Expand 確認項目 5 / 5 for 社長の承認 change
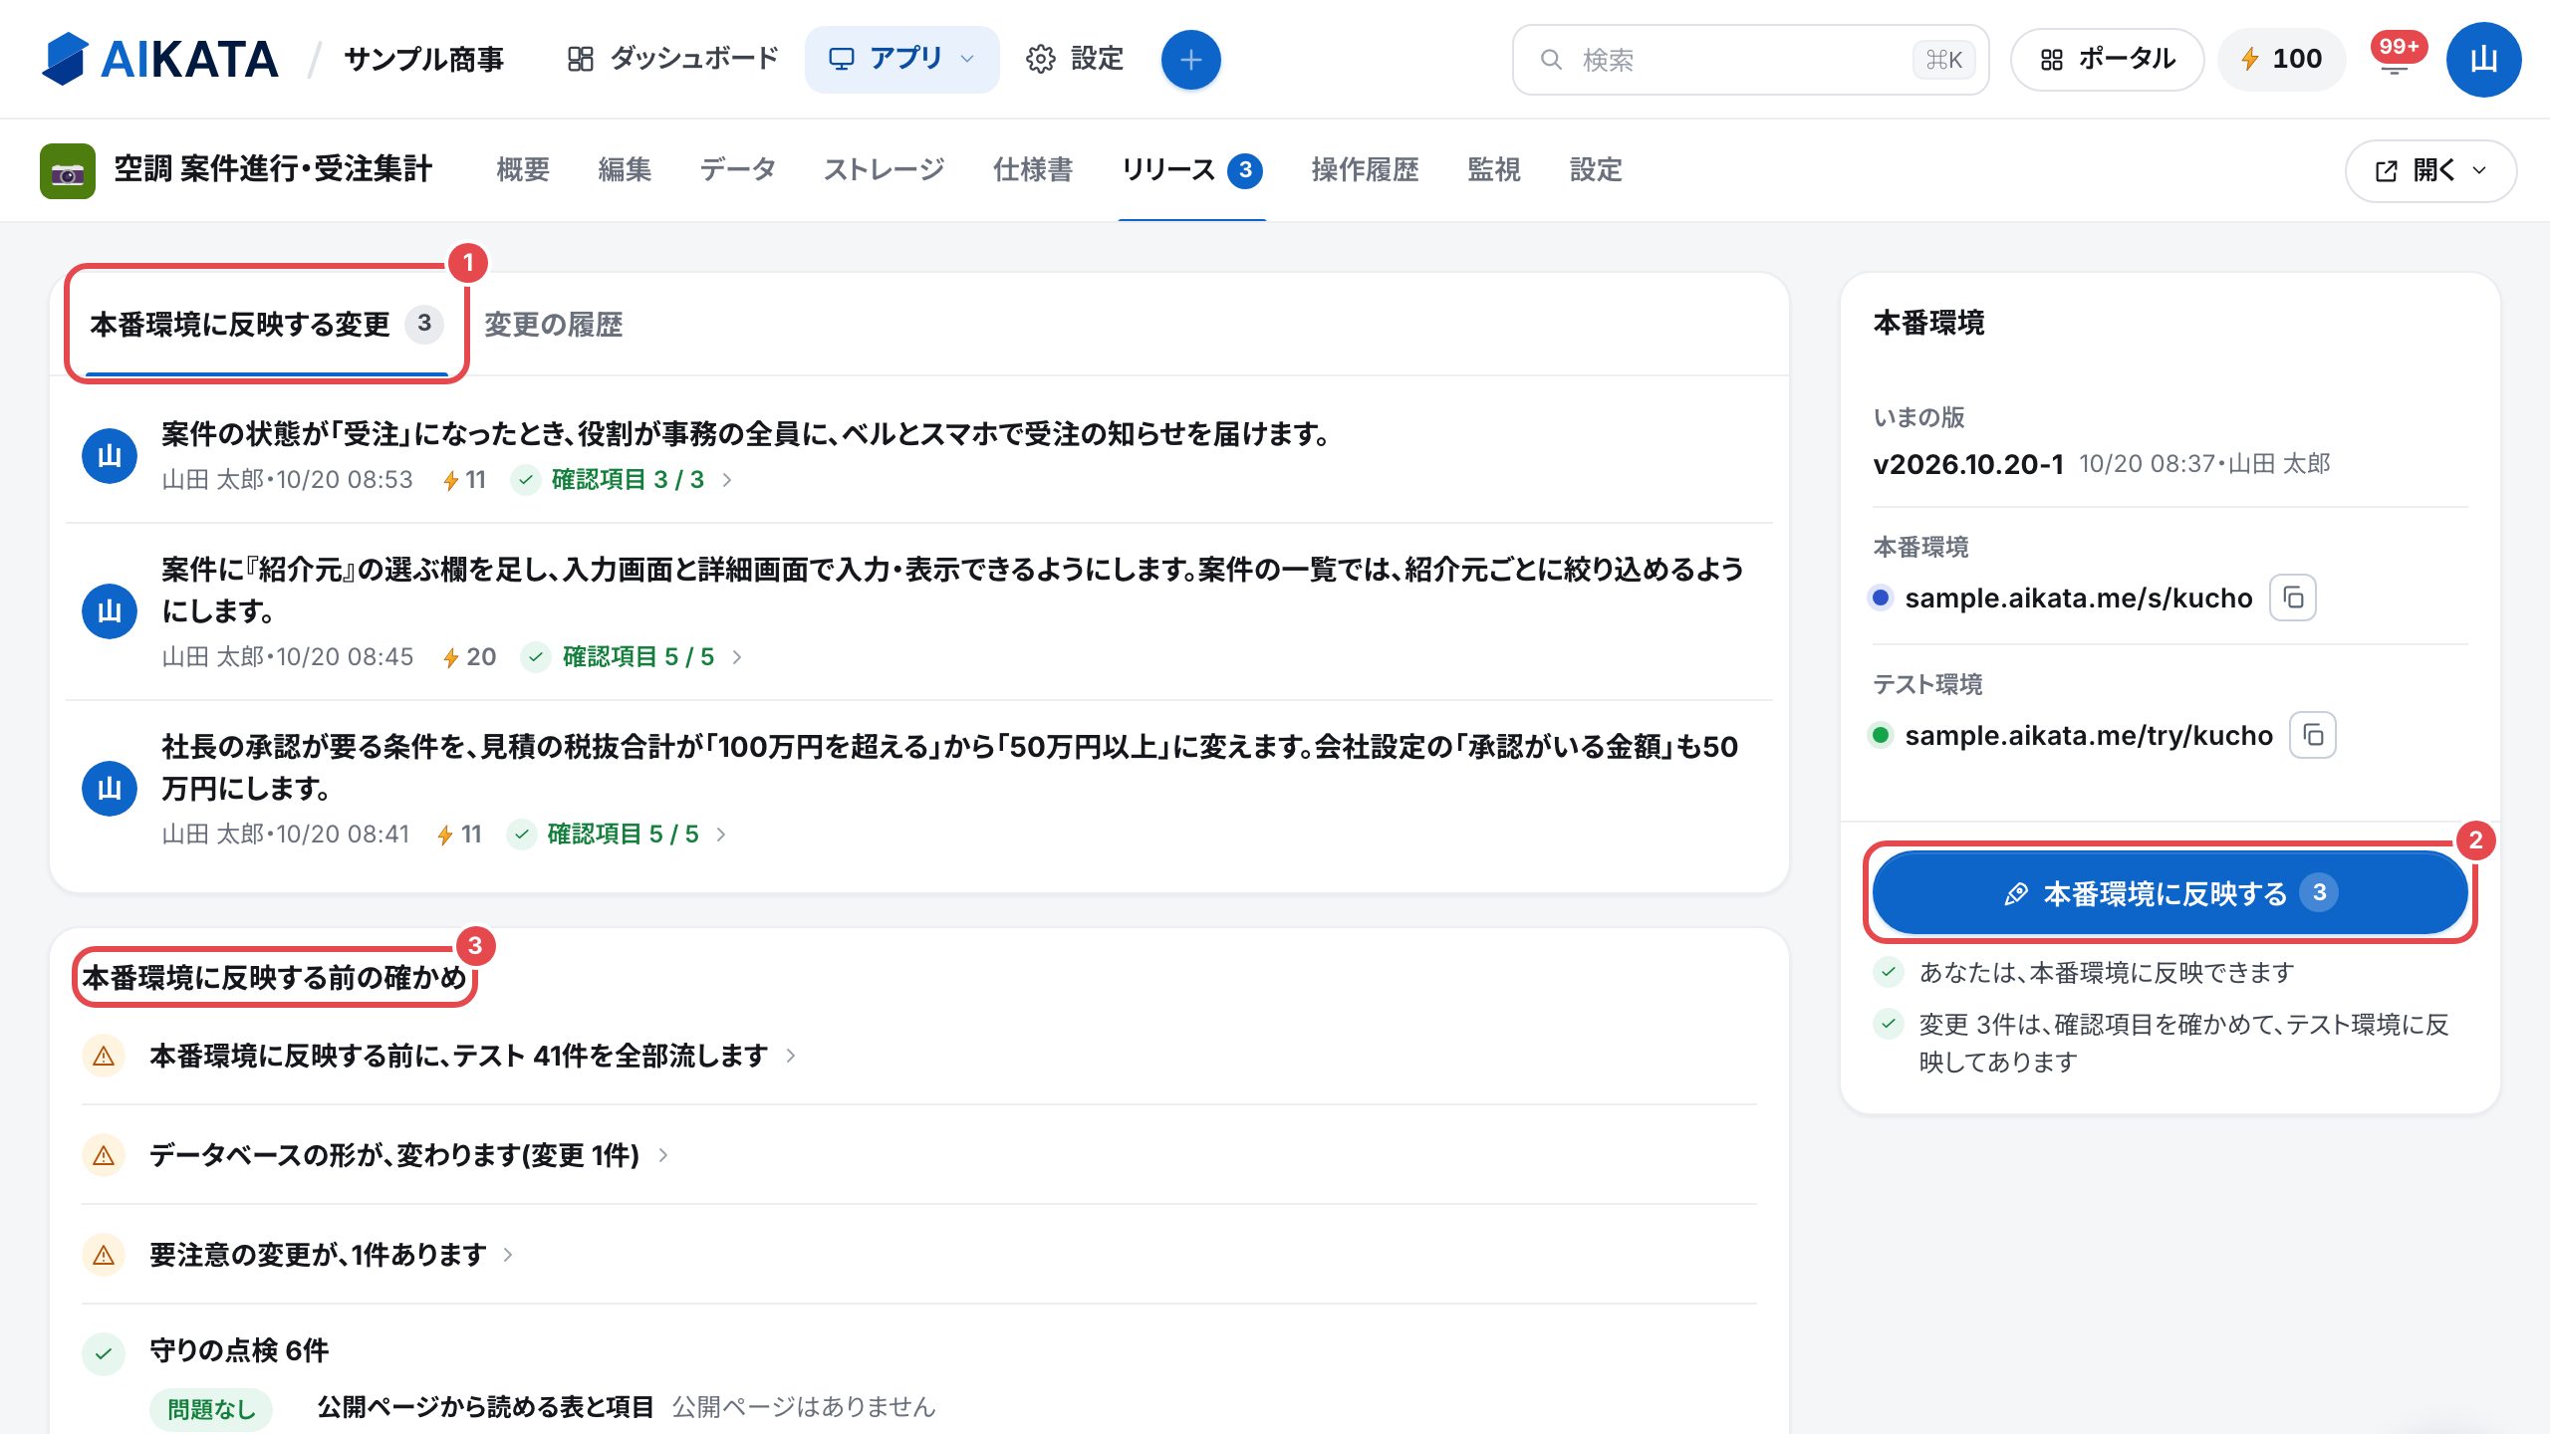This screenshot has height=1434, width=2550. [x=618, y=835]
